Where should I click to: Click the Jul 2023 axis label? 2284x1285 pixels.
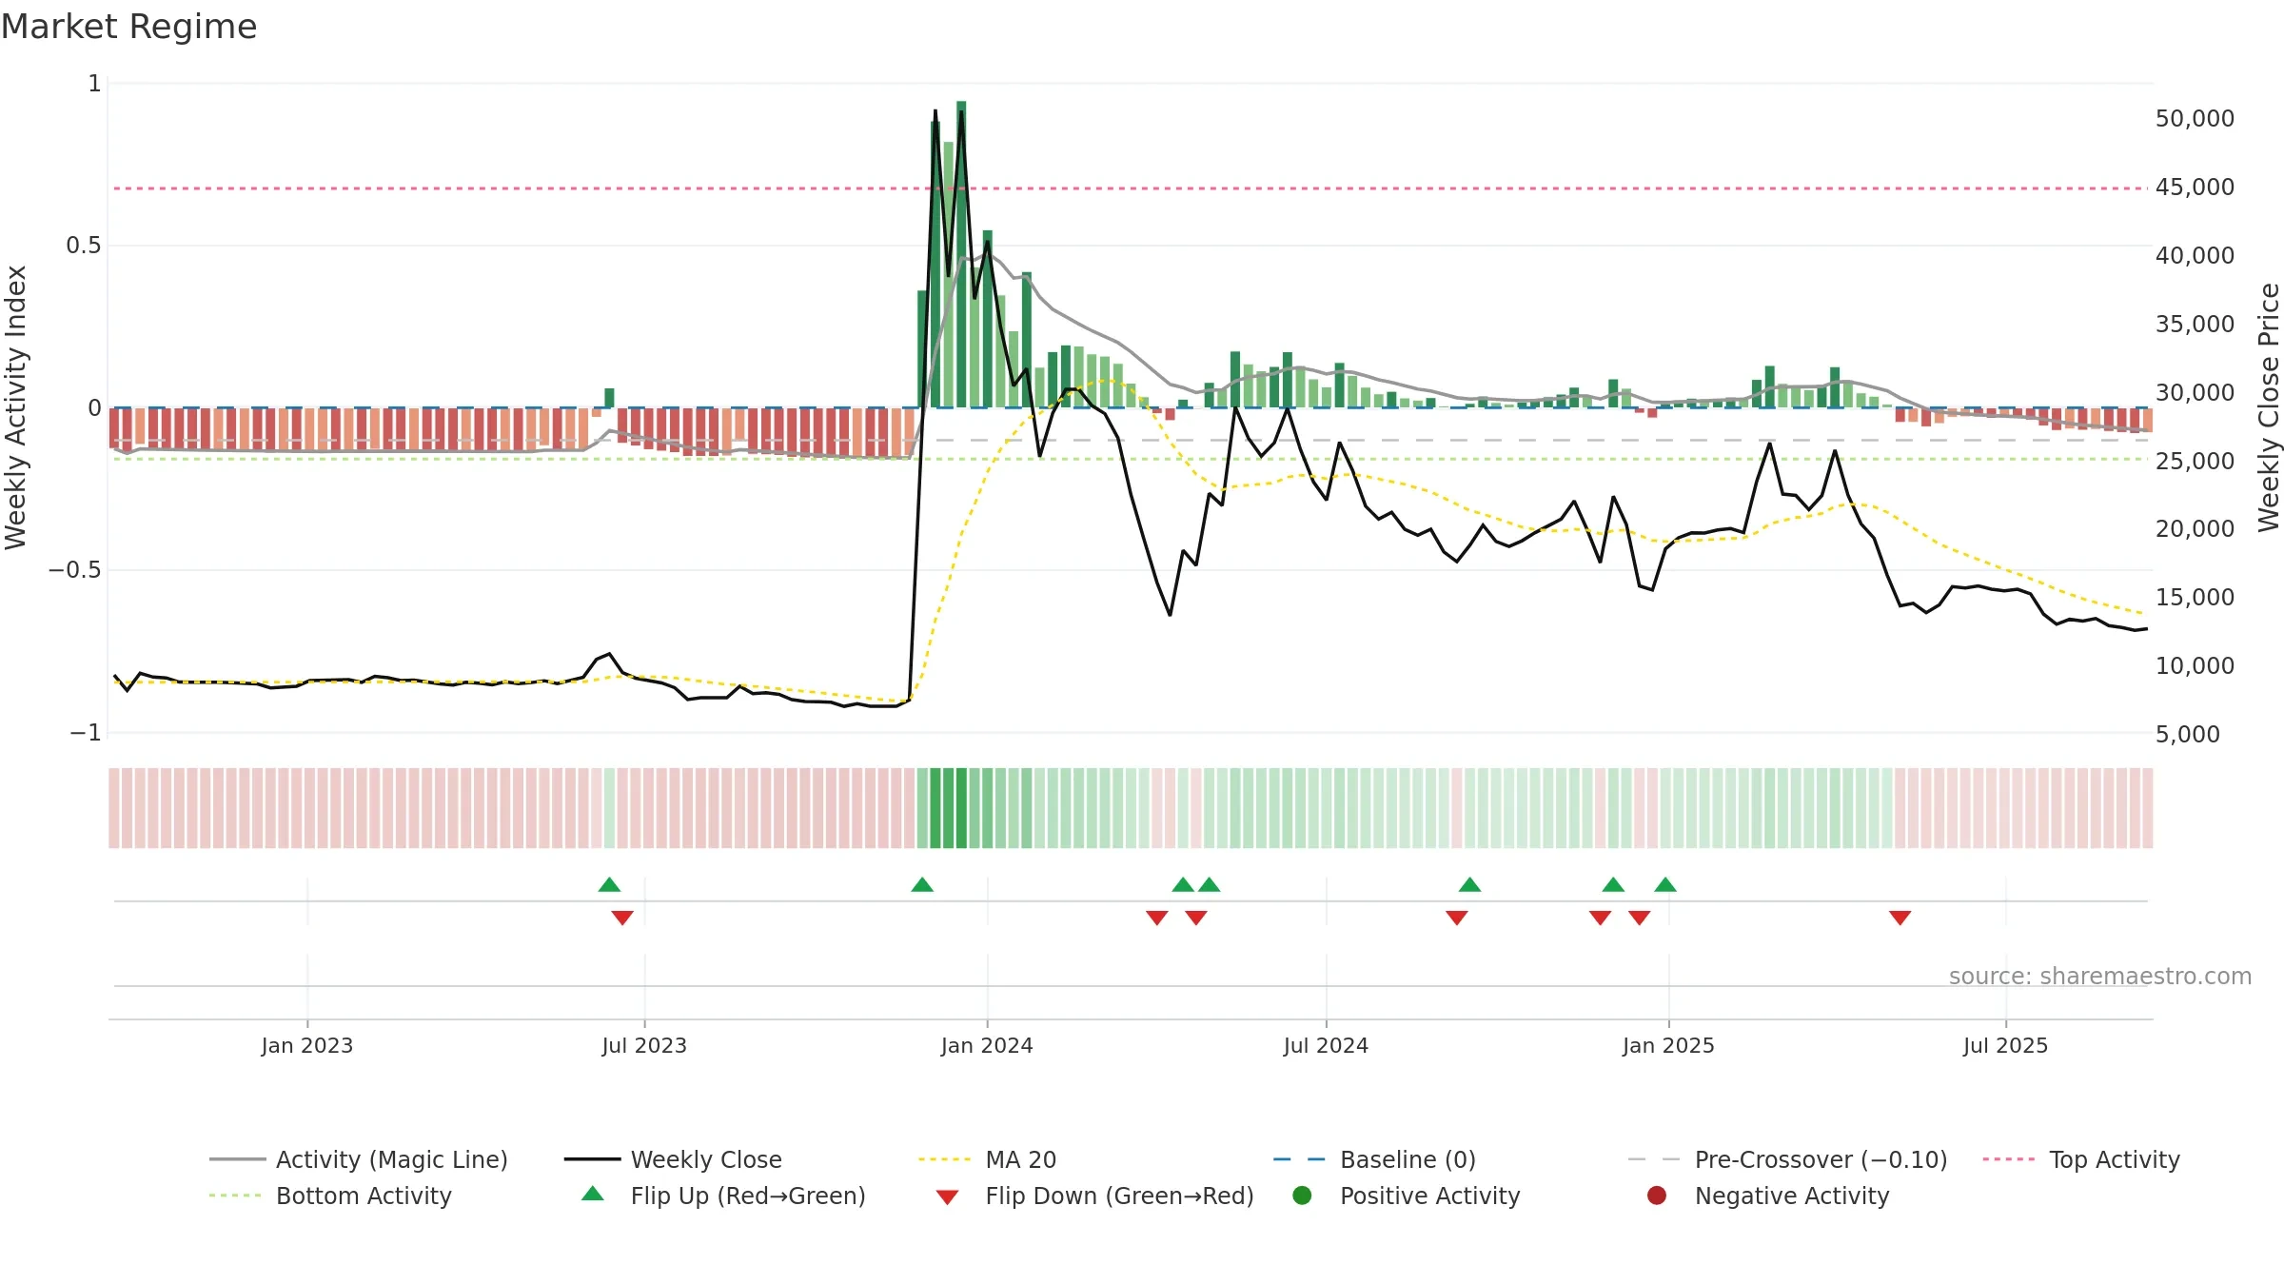click(644, 1045)
